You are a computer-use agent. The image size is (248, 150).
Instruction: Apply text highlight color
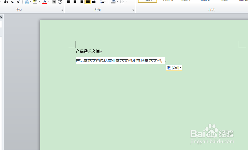pos(35,2)
